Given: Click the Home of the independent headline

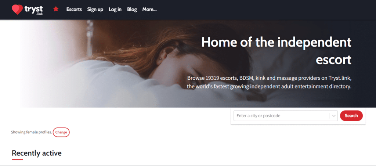Looking at the screenshot, I should (x=276, y=51).
